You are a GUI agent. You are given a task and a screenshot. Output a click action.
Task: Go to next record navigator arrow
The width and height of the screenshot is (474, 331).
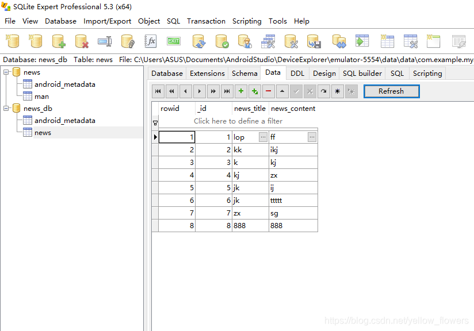(200, 91)
